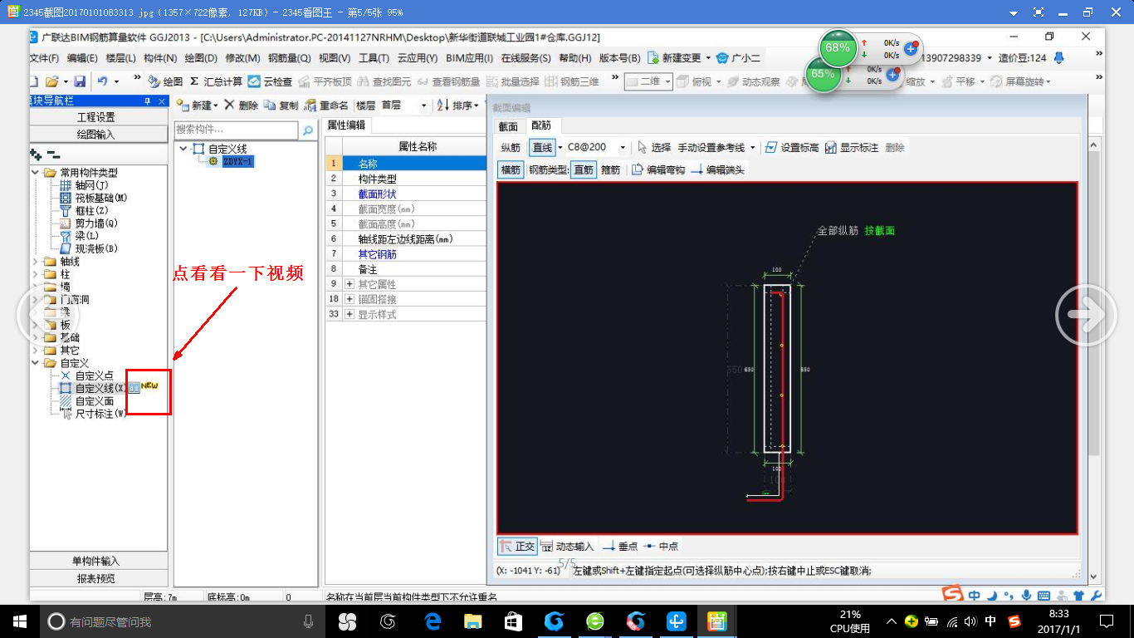Click the 查找图元 find element tool
The image size is (1134, 638).
click(x=384, y=81)
